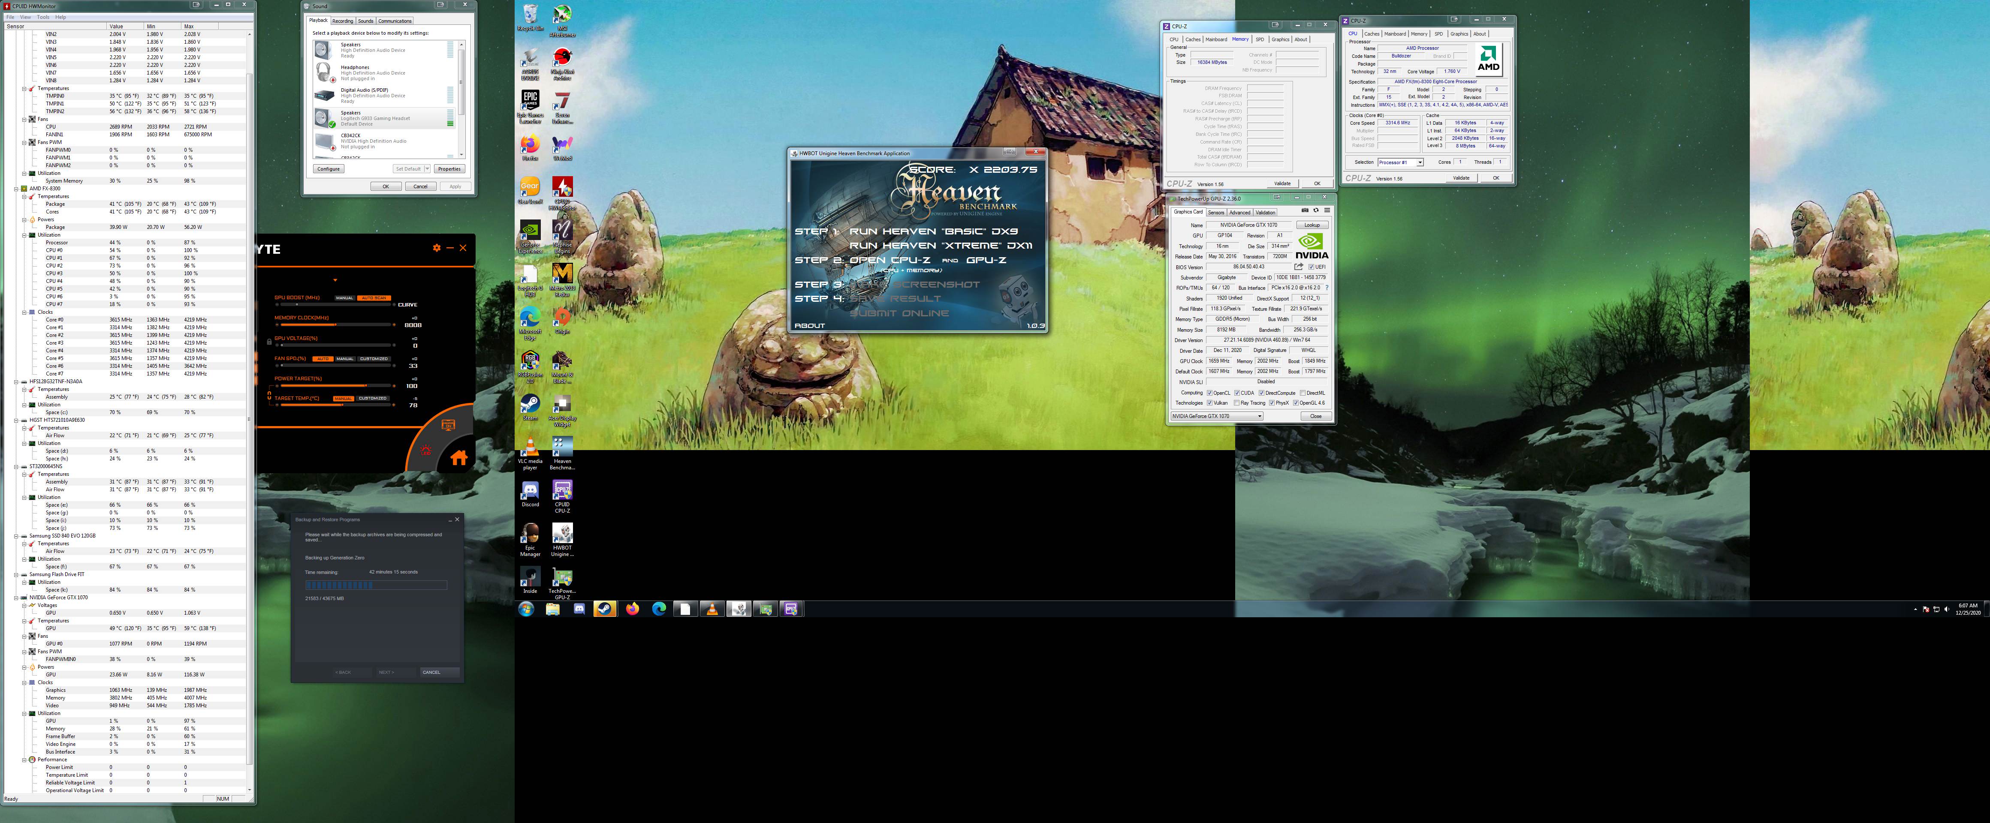1990x823 pixels.
Task: Open CPUID HWMonitor desktop shortcut
Action: click(x=562, y=194)
